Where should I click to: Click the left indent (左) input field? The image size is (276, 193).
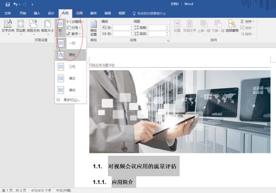[122, 28]
